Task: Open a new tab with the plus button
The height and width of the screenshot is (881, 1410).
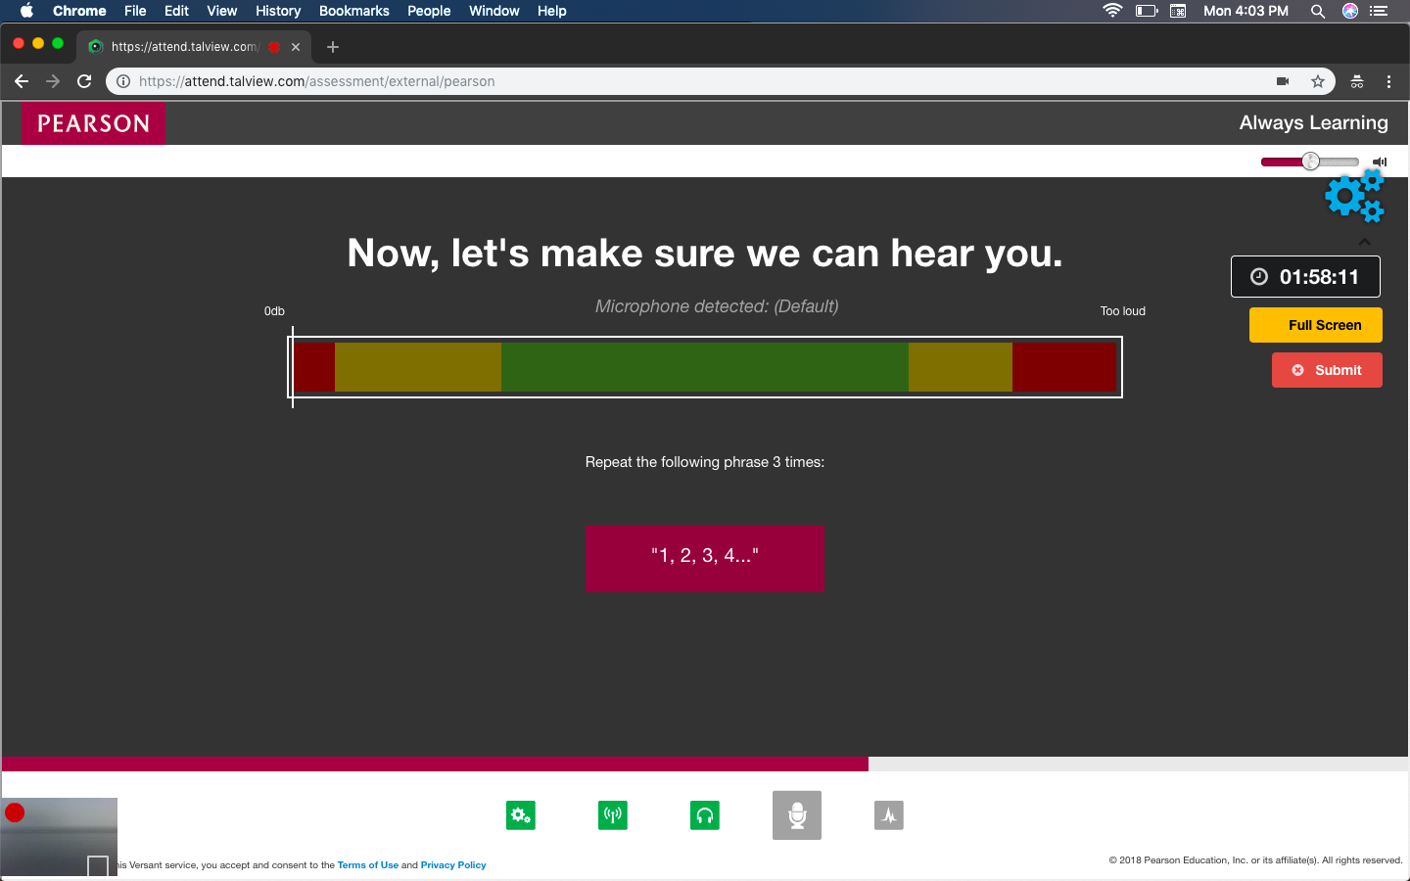Action: coord(333,47)
